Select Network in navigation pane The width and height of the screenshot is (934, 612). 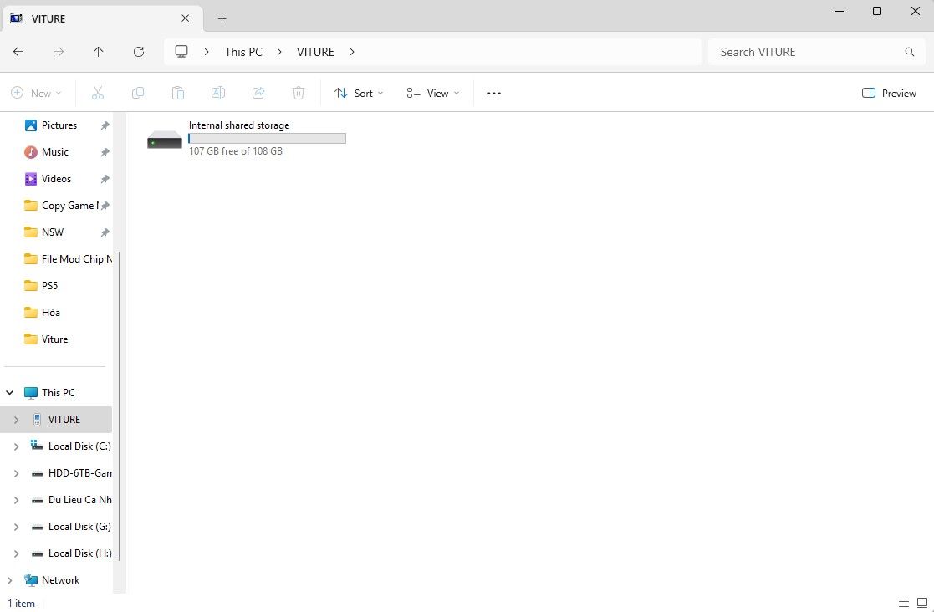pos(60,580)
